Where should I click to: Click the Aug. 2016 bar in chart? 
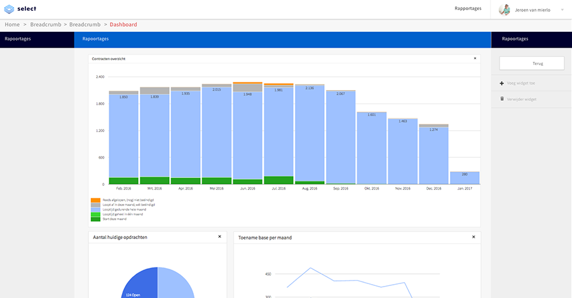[310, 133]
